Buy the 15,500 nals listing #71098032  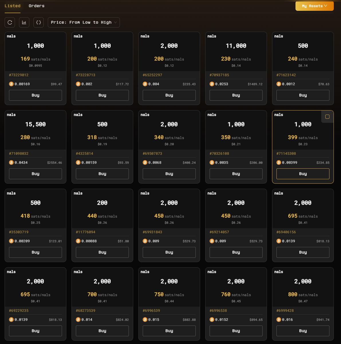(36, 174)
